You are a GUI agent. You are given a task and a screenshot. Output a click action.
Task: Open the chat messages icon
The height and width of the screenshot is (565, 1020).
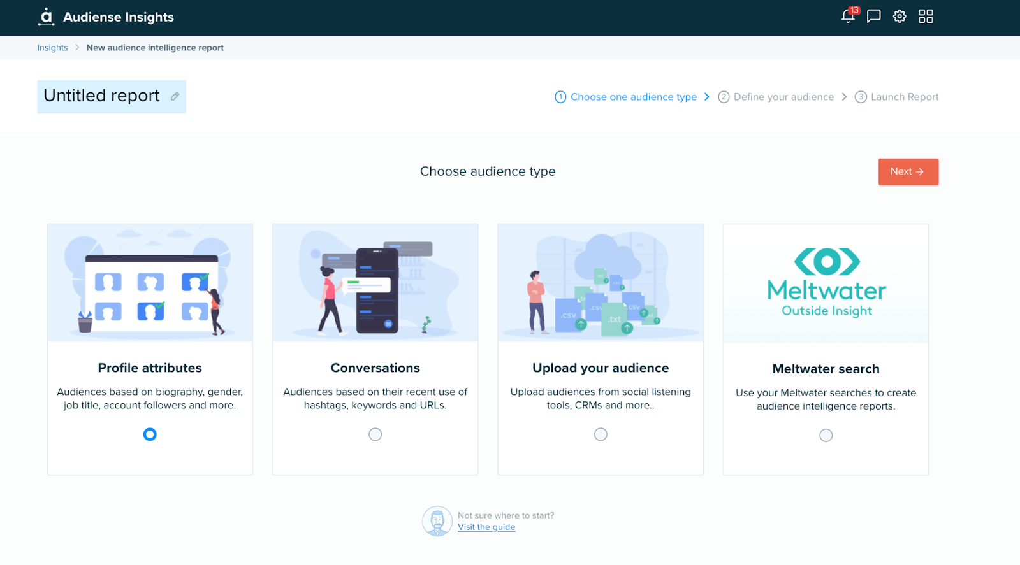(874, 17)
